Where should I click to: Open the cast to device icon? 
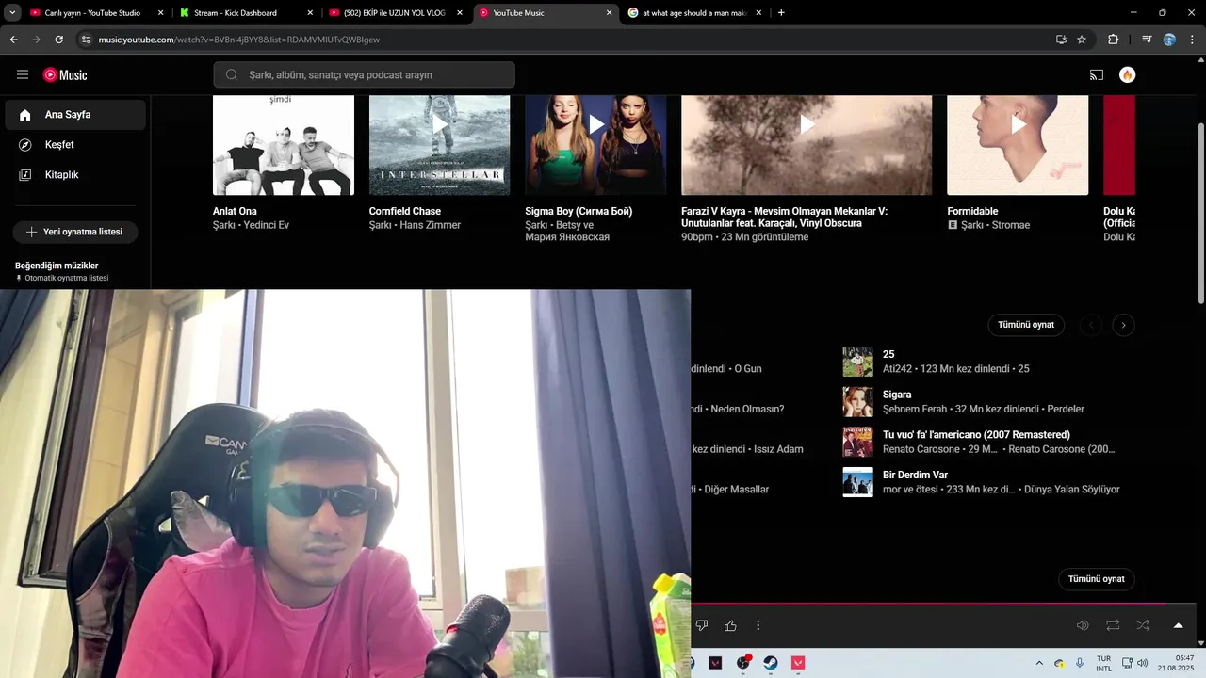click(1097, 74)
